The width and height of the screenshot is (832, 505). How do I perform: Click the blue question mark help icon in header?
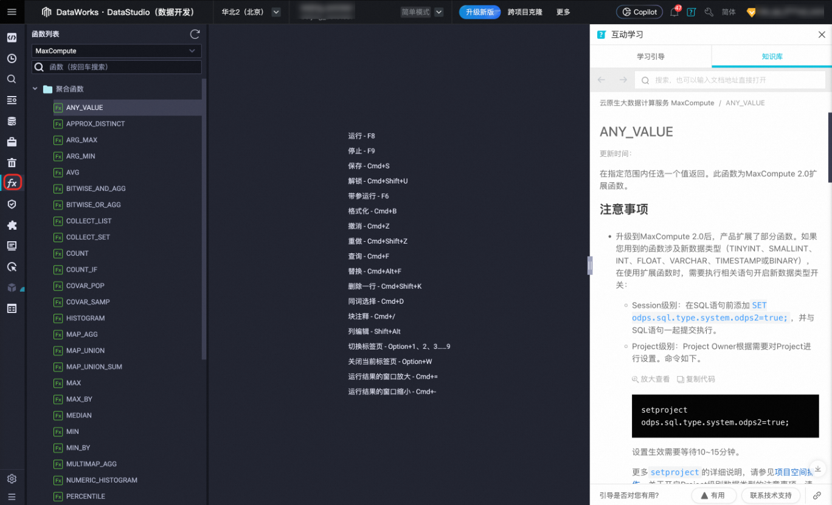tap(691, 12)
